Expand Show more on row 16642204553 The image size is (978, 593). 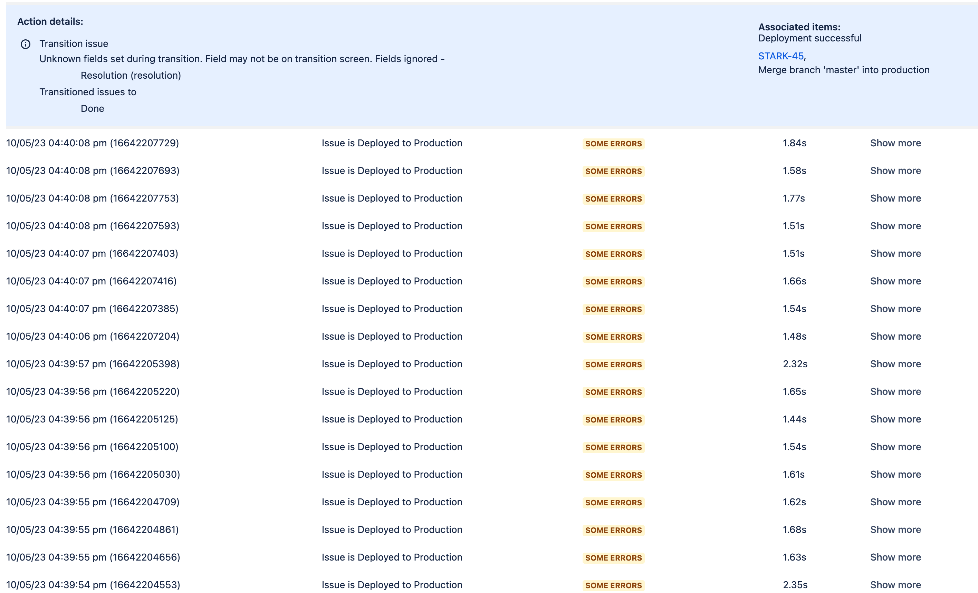[x=895, y=585]
